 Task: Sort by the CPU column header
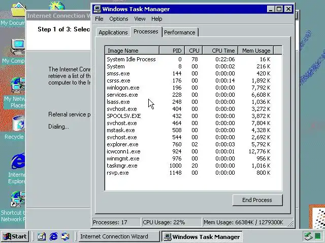tap(193, 51)
